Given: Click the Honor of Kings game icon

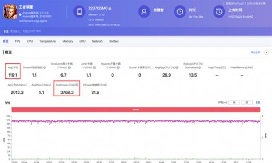Looking at the screenshot, I should (x=10, y=12).
